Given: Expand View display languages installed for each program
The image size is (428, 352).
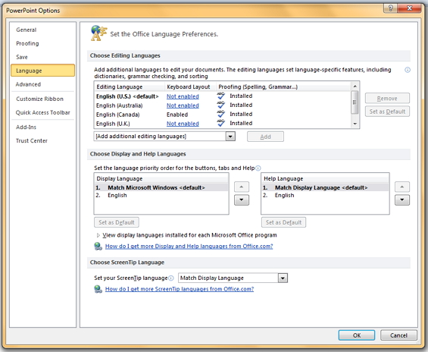Looking at the screenshot, I should click(x=98, y=235).
